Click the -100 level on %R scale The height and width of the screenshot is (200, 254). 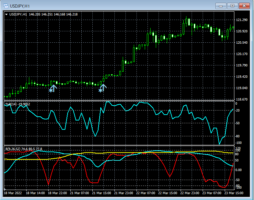pyautogui.click(x=238, y=143)
